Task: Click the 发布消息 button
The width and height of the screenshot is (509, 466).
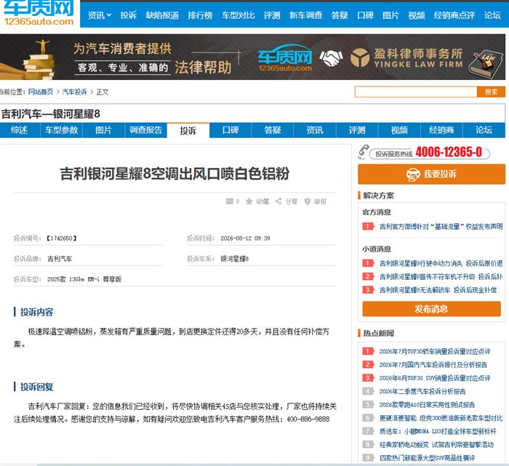Action: coord(431,309)
